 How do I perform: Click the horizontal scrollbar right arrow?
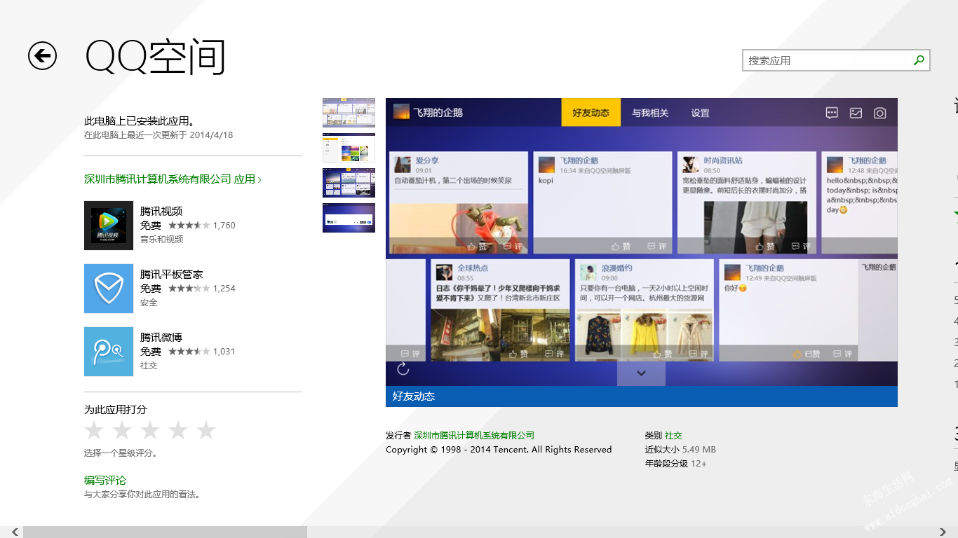[943, 532]
